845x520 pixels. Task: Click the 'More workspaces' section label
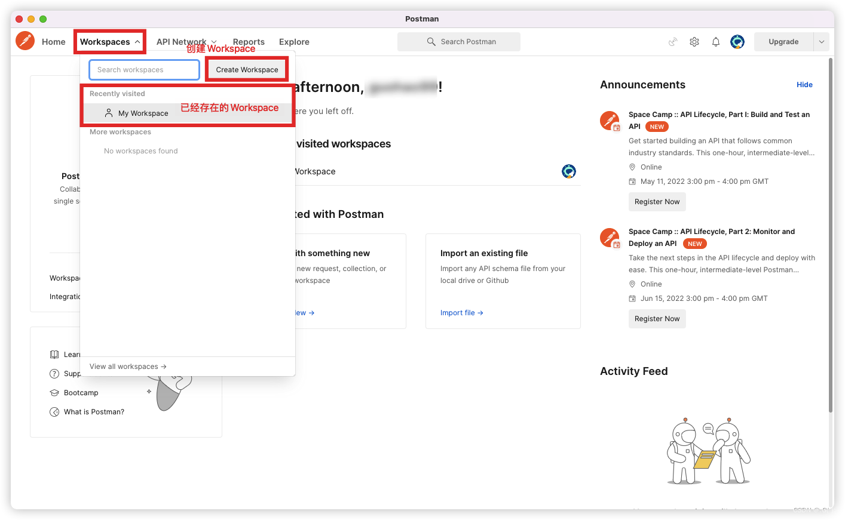120,132
